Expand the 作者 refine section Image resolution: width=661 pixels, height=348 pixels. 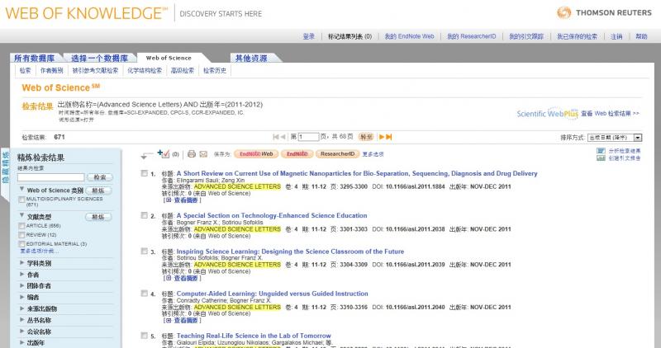point(22,274)
